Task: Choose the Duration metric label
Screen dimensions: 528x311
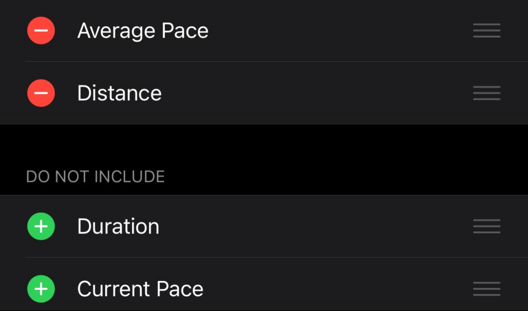Action: point(118,226)
